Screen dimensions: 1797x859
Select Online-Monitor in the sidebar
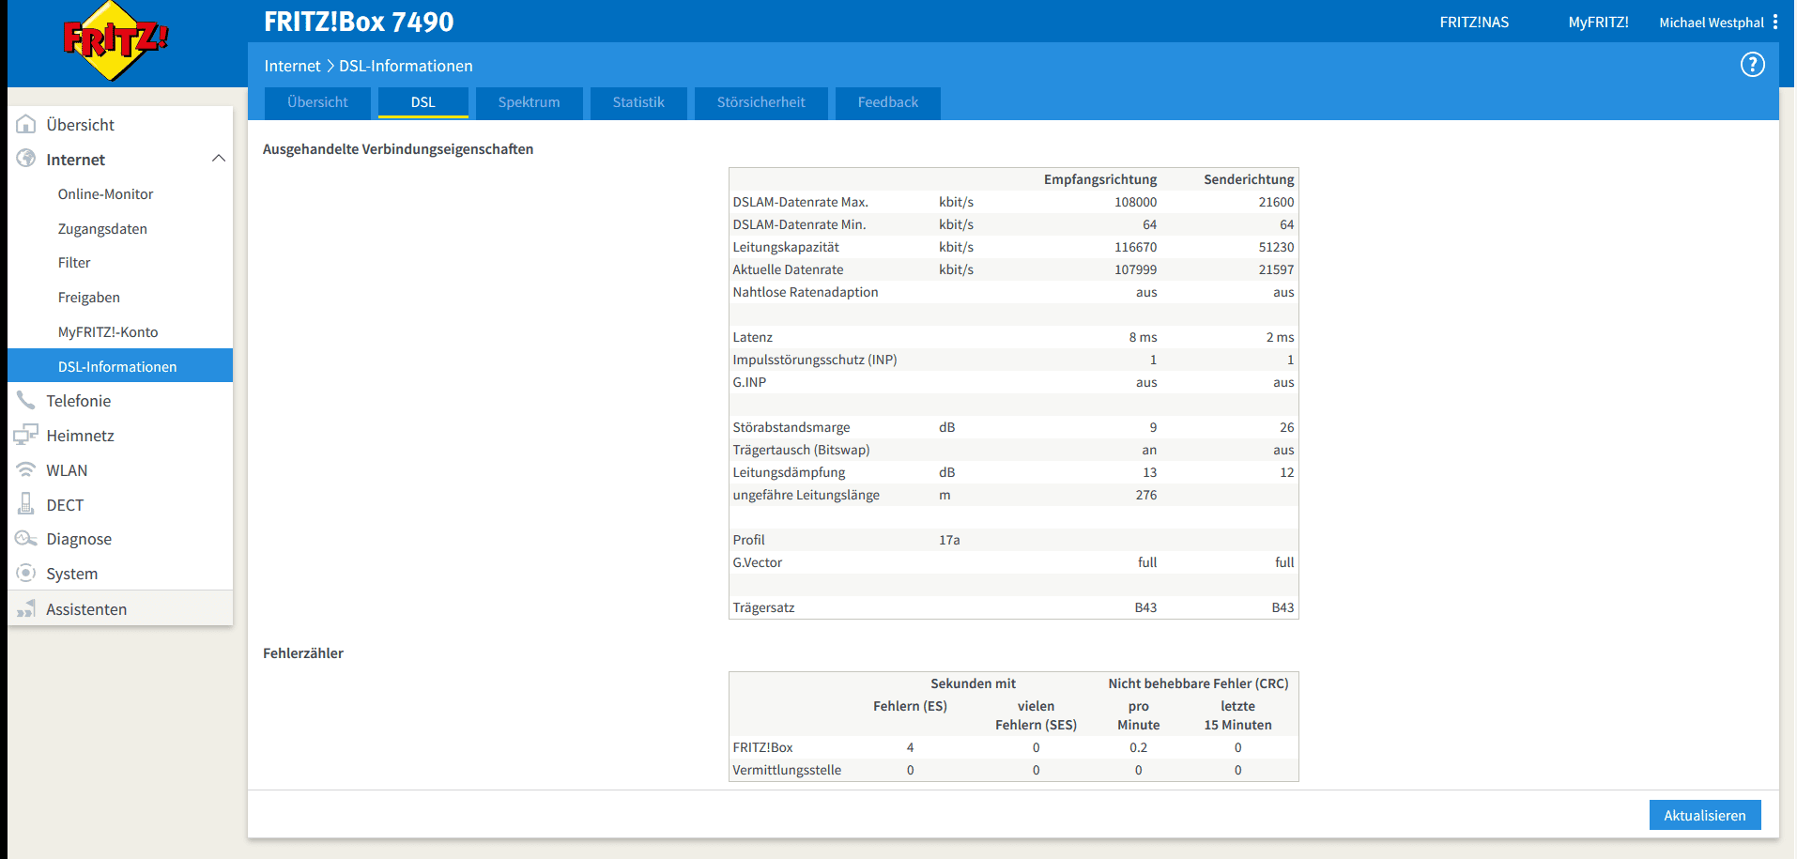click(x=105, y=194)
